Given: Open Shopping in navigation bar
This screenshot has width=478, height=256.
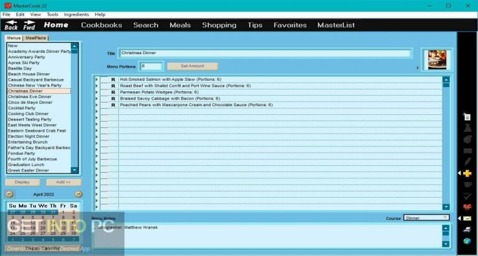Looking at the screenshot, I should (x=219, y=25).
